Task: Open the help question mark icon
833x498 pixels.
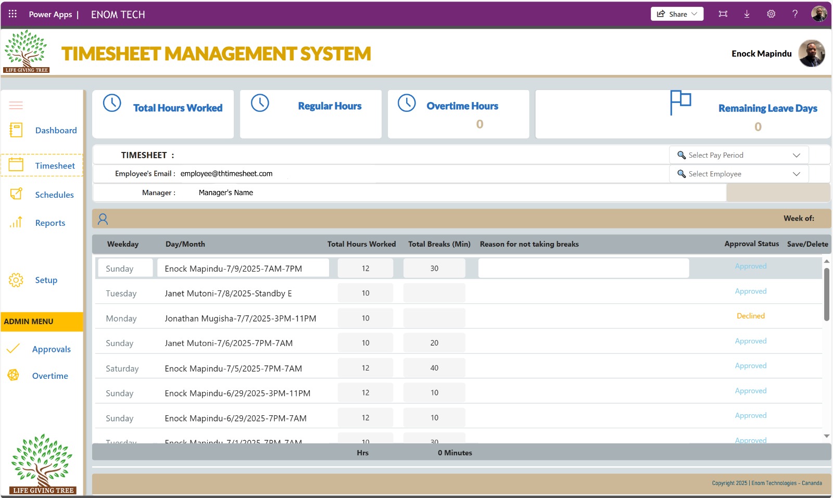Action: tap(795, 14)
